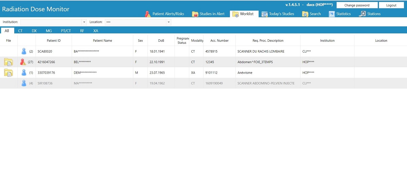Open the Studies in Alert section
Viewport: 407px width, 192px height.
point(208,14)
